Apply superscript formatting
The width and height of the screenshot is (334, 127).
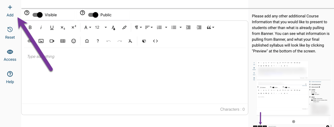coord(74,27)
